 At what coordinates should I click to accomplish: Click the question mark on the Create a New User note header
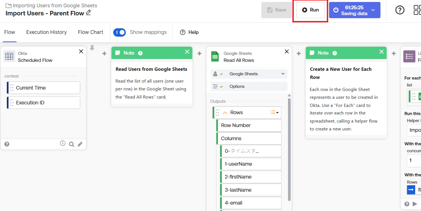[x=335, y=53]
